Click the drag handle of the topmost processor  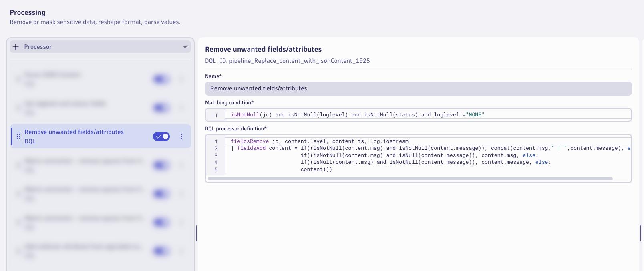point(18,79)
